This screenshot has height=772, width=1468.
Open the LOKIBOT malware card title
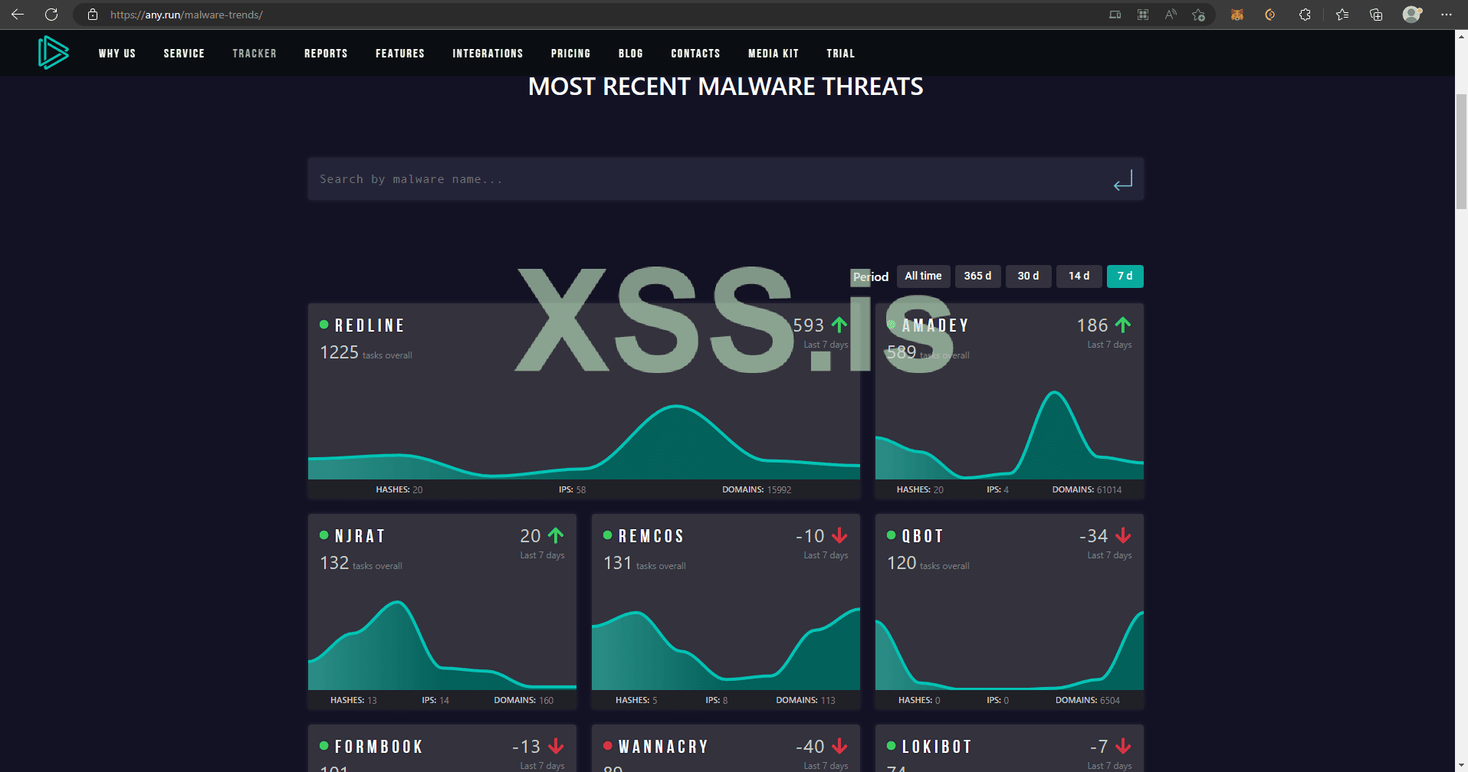click(937, 747)
